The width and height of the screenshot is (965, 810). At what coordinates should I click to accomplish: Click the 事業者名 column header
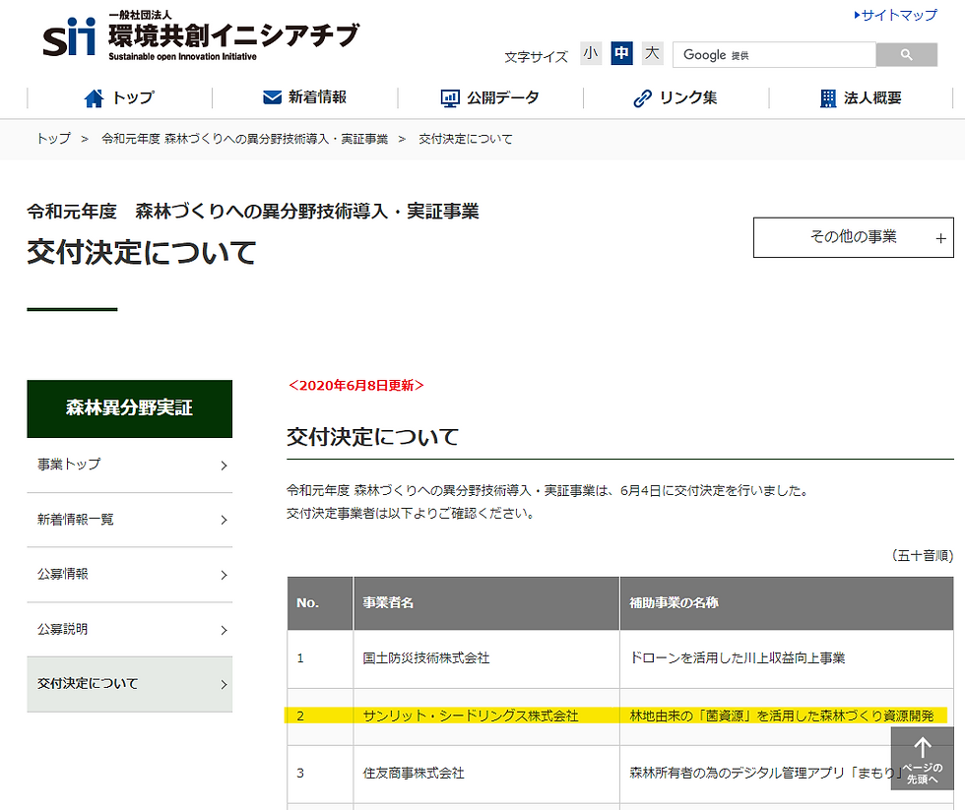(x=486, y=603)
